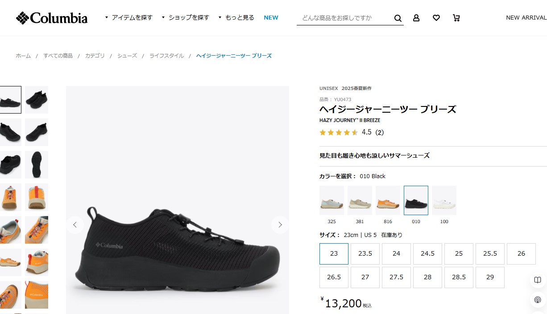
Task: Click the search magnifier icon
Action: [x=398, y=18]
